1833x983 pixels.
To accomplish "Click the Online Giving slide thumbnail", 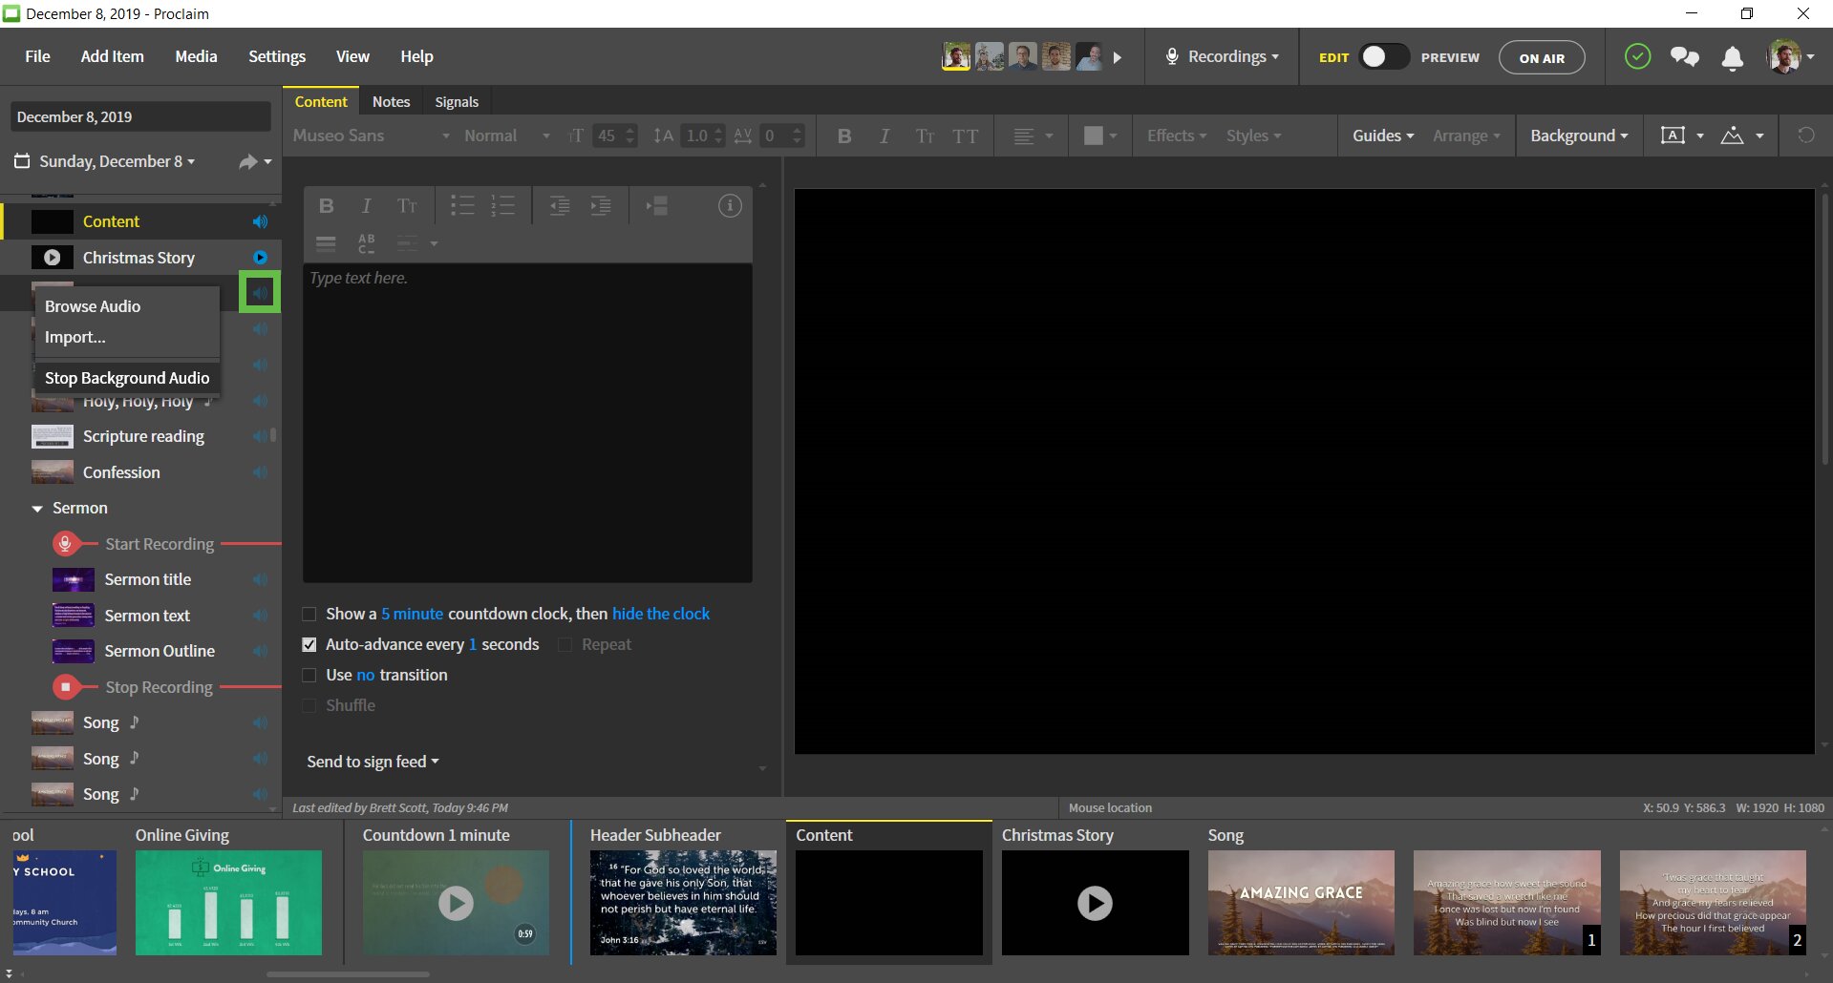I will (228, 902).
